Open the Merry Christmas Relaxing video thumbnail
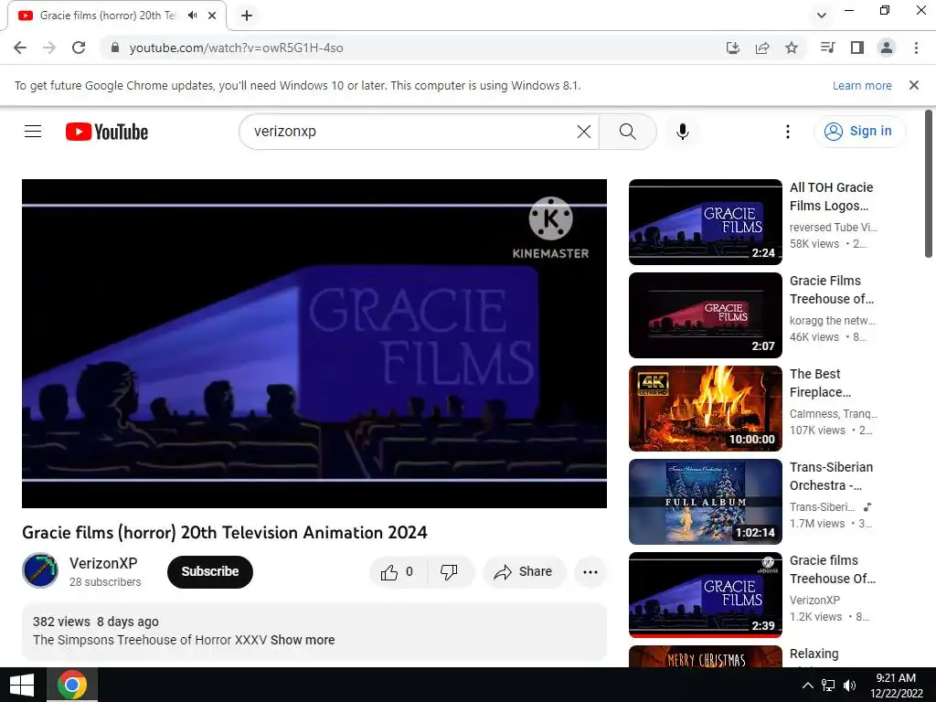This screenshot has width=936, height=702. click(x=705, y=656)
